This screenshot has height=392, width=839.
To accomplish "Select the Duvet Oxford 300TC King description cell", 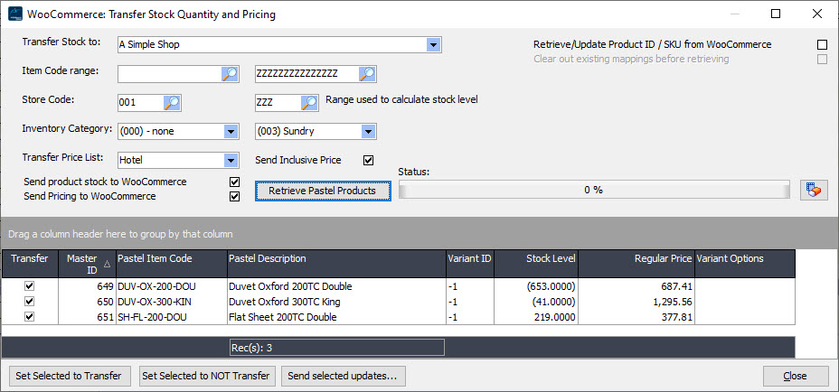I will coord(336,302).
